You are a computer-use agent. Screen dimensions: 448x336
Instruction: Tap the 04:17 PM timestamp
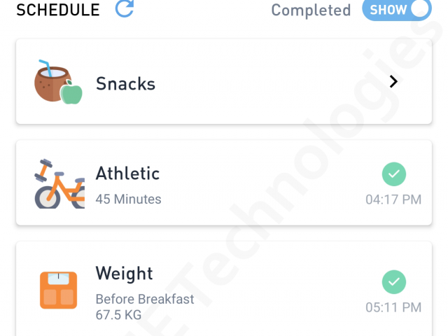pyautogui.click(x=393, y=200)
